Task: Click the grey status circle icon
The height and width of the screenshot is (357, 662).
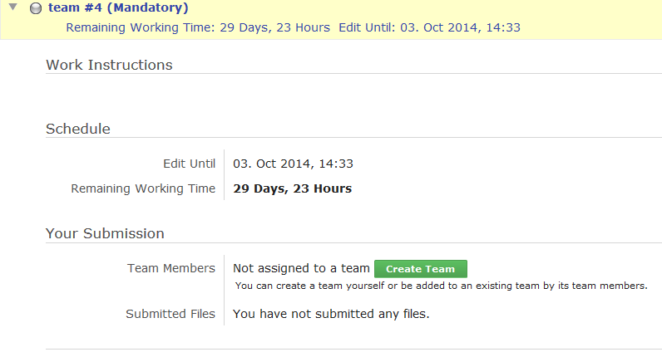Action: pos(35,9)
